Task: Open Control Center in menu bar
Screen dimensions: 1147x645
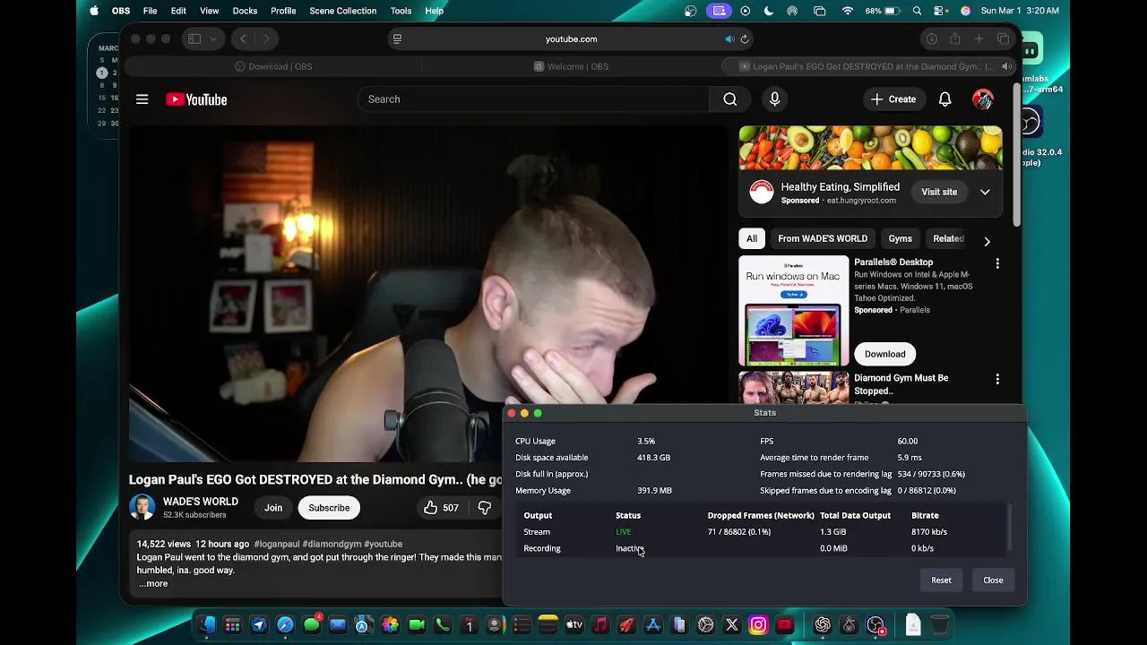Action: 940,11
